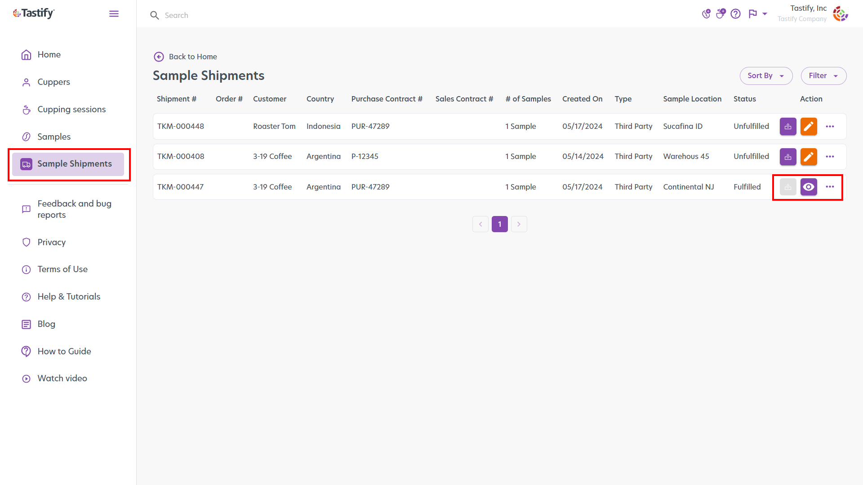Screen dimensions: 863x485
Task: Click the search magnifier icon
Action: [155, 15]
